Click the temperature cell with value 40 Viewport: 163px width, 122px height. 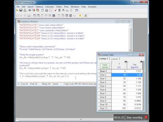[x=119, y=86]
